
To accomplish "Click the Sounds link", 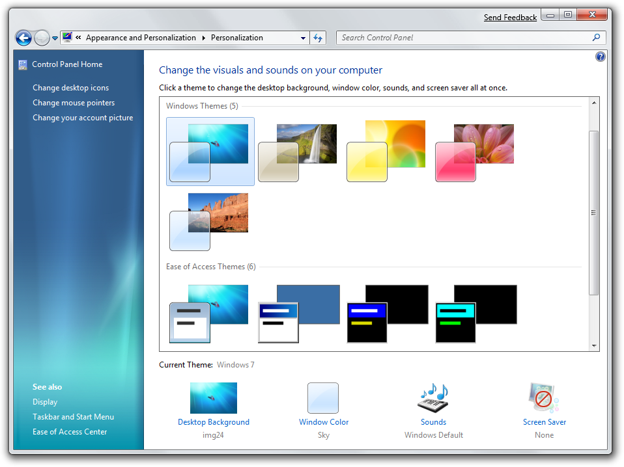I will [x=433, y=422].
